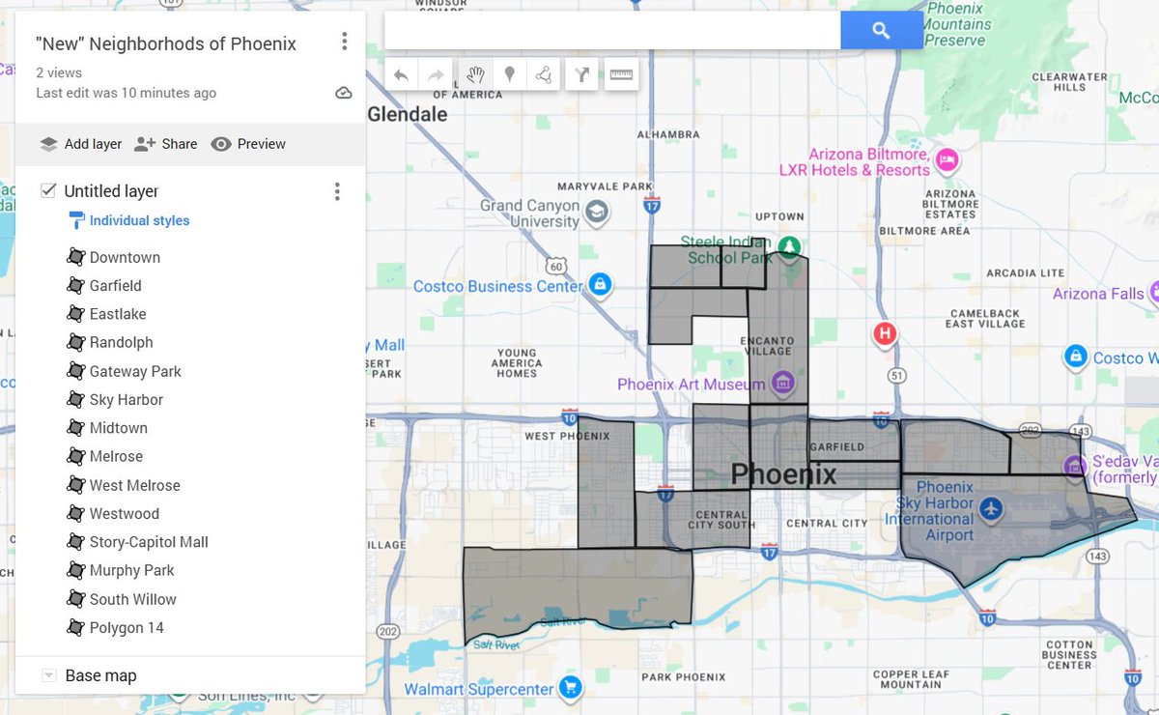Screen dimensions: 1159x715
Task: Click the Central City South map label
Action: click(721, 519)
